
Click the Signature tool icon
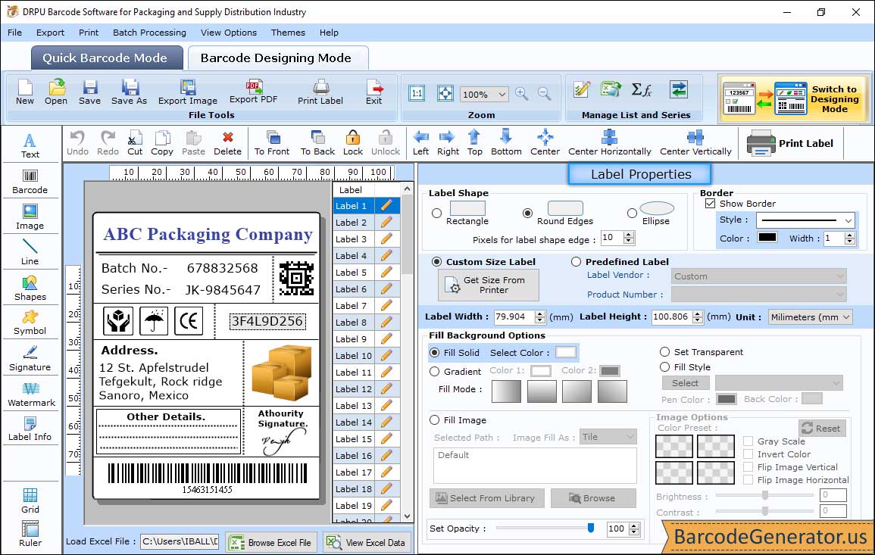pos(30,357)
